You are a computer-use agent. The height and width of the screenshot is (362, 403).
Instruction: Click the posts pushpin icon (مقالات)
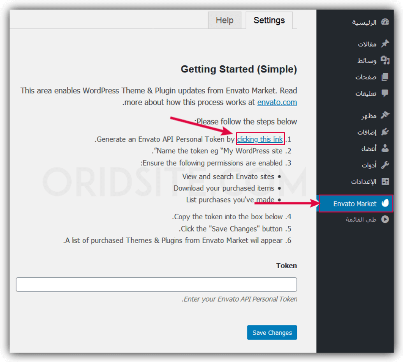(x=385, y=44)
